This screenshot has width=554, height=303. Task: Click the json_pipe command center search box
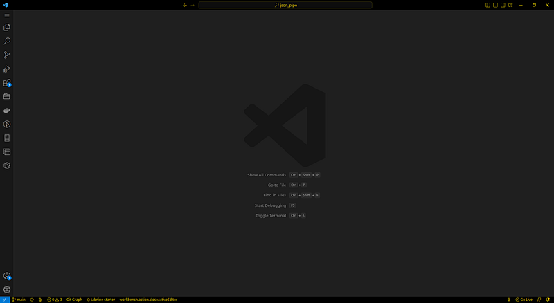285,5
